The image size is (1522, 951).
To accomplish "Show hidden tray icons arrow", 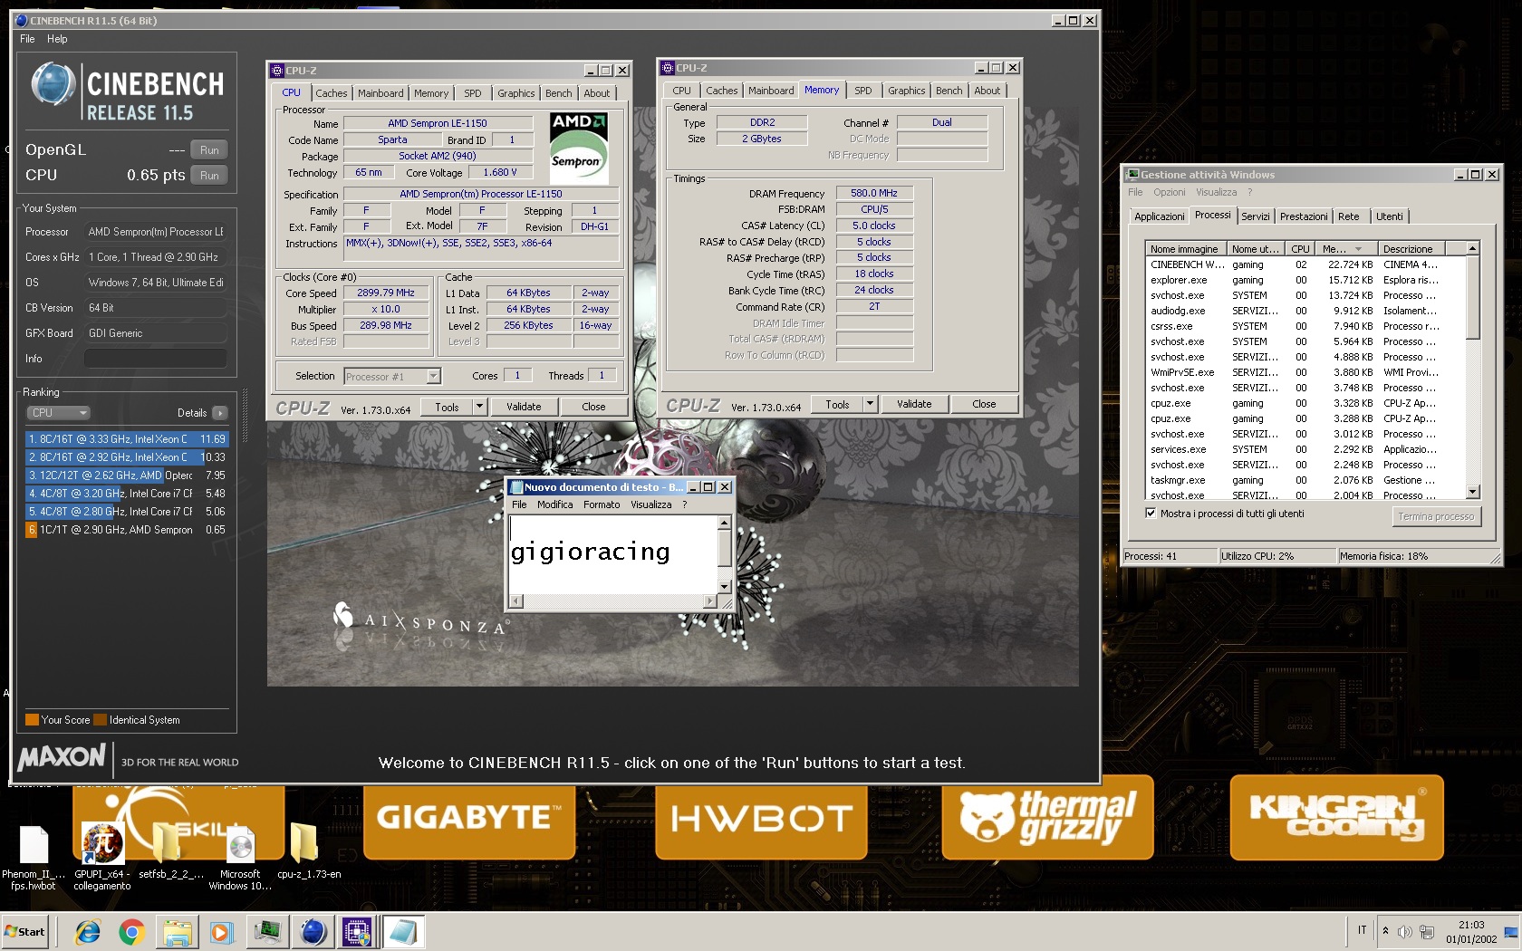I will click(1385, 931).
